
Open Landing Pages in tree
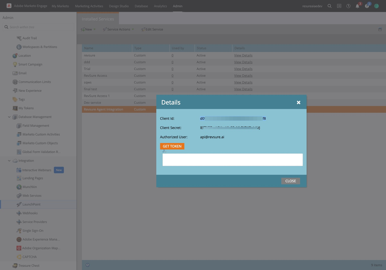click(33, 178)
